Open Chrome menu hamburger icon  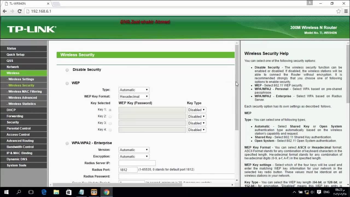(x=346, y=11)
